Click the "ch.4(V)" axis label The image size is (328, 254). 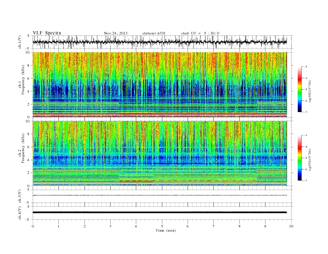[x=20, y=213]
